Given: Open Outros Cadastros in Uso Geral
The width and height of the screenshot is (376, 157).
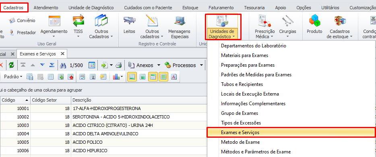Looking at the screenshot, I should (x=101, y=27).
